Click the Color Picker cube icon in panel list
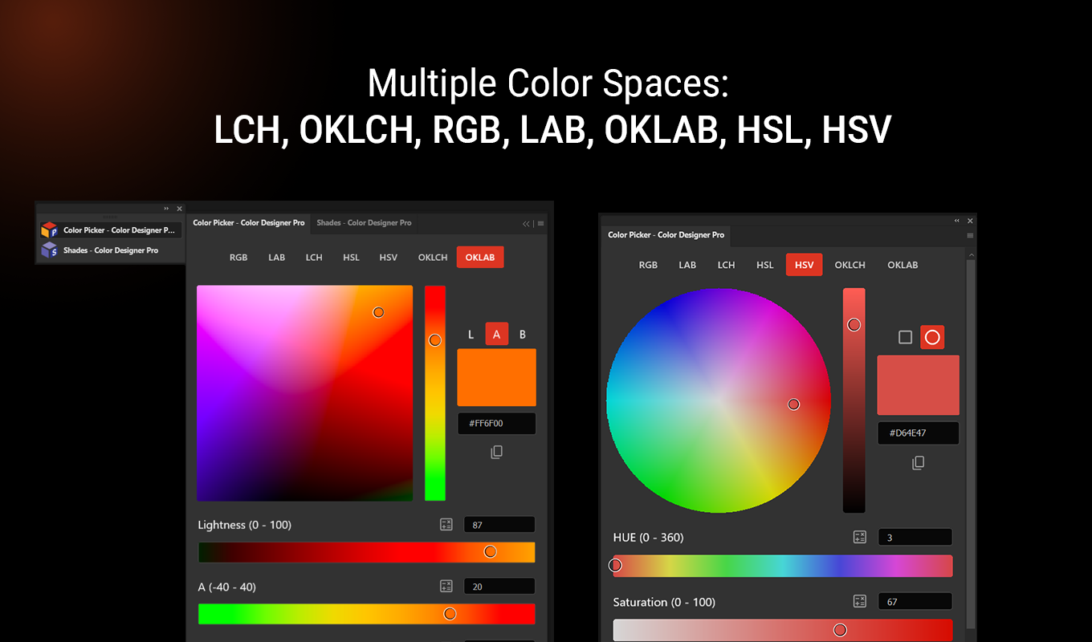The height and width of the screenshot is (642, 1092). coord(49,229)
